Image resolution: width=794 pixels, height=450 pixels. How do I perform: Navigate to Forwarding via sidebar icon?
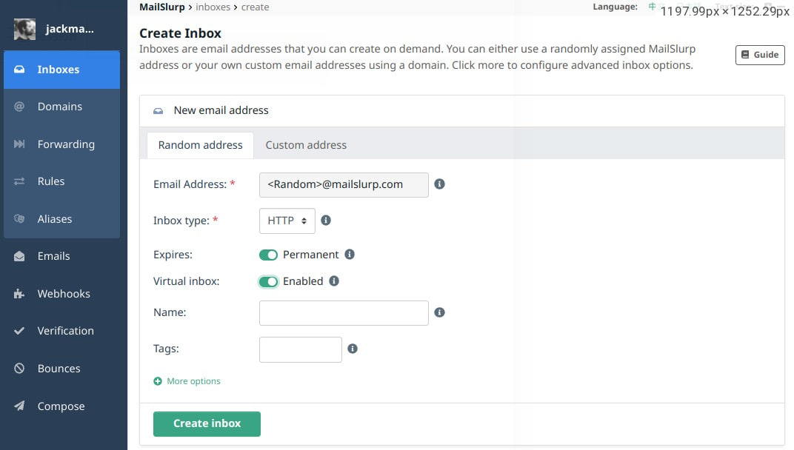tap(66, 144)
